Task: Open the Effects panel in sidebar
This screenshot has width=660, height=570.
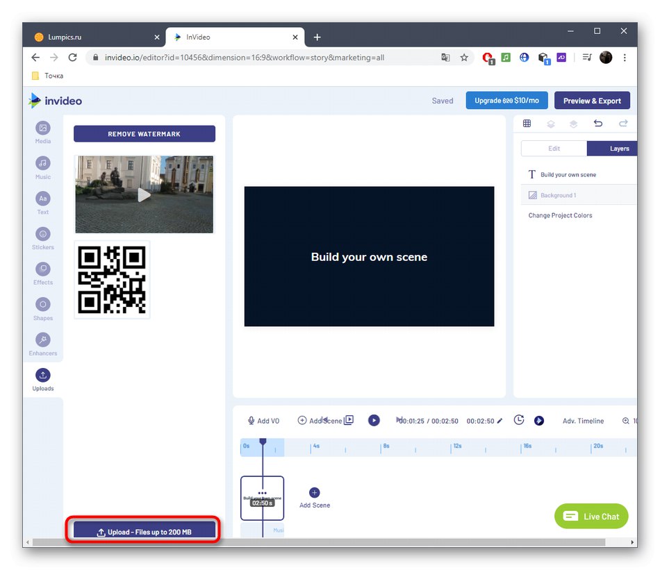Action: tap(43, 274)
